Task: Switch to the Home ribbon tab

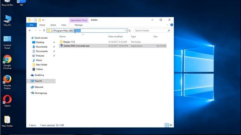Action: (42, 25)
